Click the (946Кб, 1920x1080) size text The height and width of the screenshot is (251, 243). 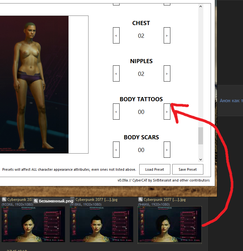tap(154, 204)
